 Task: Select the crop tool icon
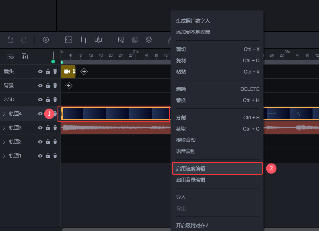pyautogui.click(x=83, y=40)
